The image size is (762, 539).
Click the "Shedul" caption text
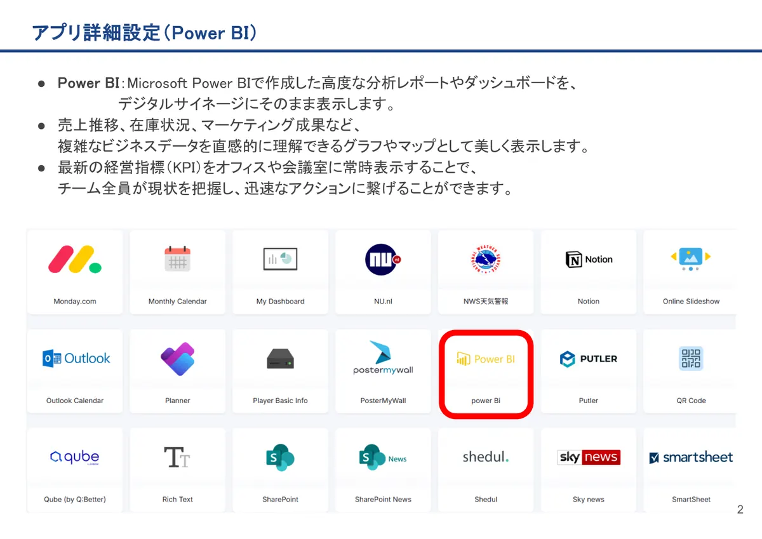pyautogui.click(x=486, y=500)
